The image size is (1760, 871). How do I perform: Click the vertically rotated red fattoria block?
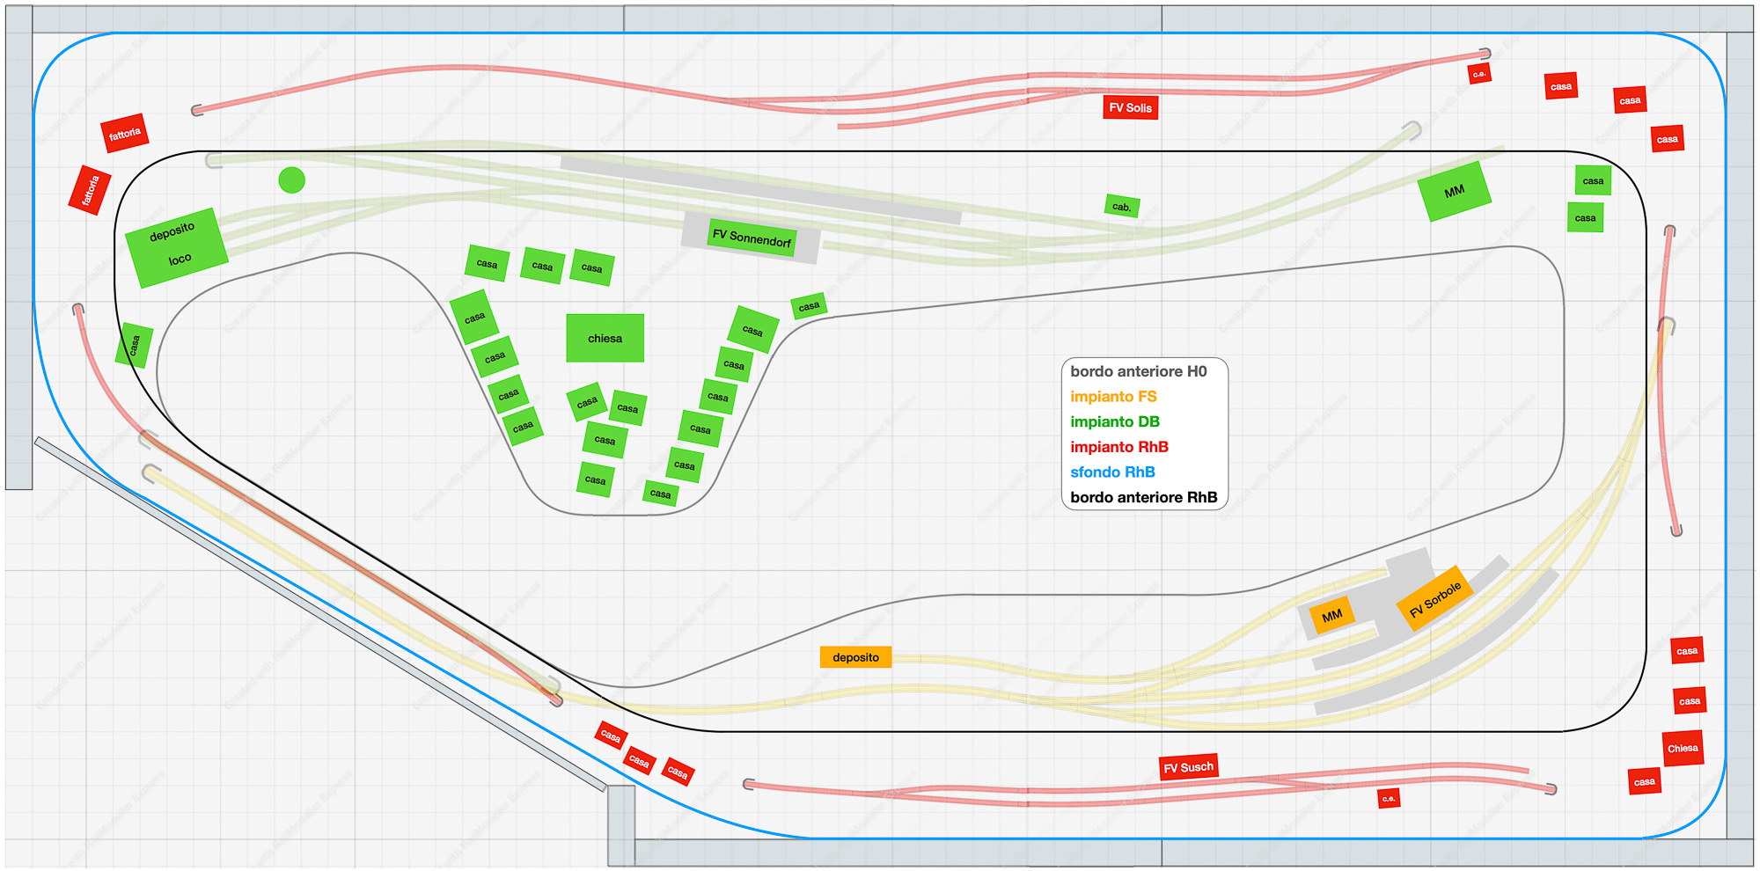pyautogui.click(x=90, y=190)
